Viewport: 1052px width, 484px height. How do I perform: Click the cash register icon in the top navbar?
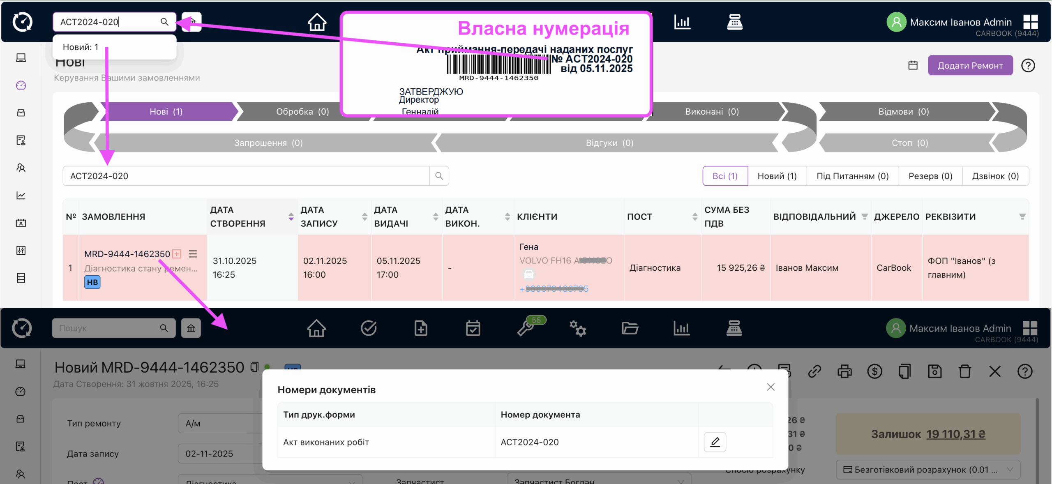point(735,23)
